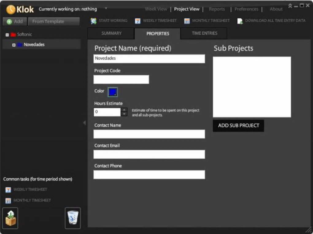
Task: Open Monthly Timesheet from top toolbar
Action: click(207, 21)
